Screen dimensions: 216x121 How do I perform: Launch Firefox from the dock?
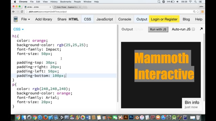tap(45, 117)
